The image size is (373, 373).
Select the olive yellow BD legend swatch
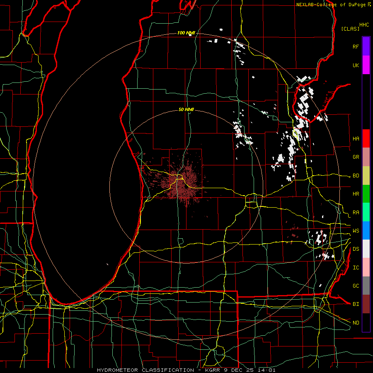pyautogui.click(x=366, y=176)
